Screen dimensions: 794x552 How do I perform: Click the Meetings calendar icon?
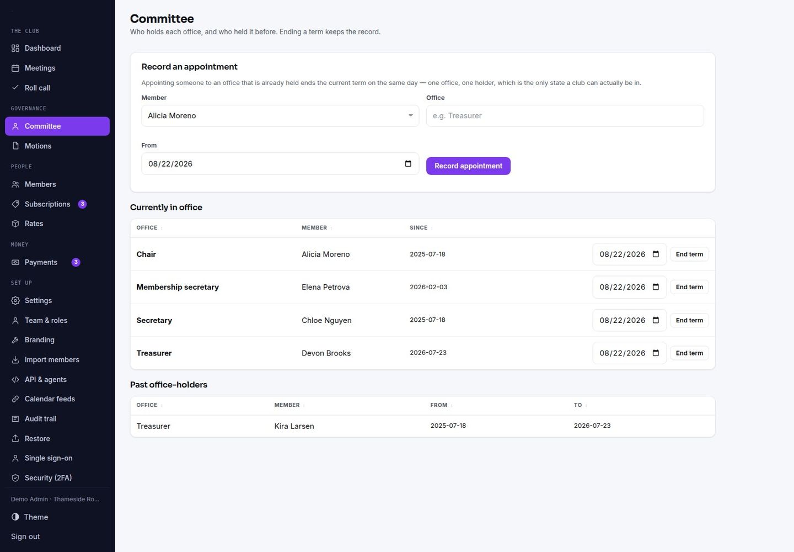click(15, 68)
